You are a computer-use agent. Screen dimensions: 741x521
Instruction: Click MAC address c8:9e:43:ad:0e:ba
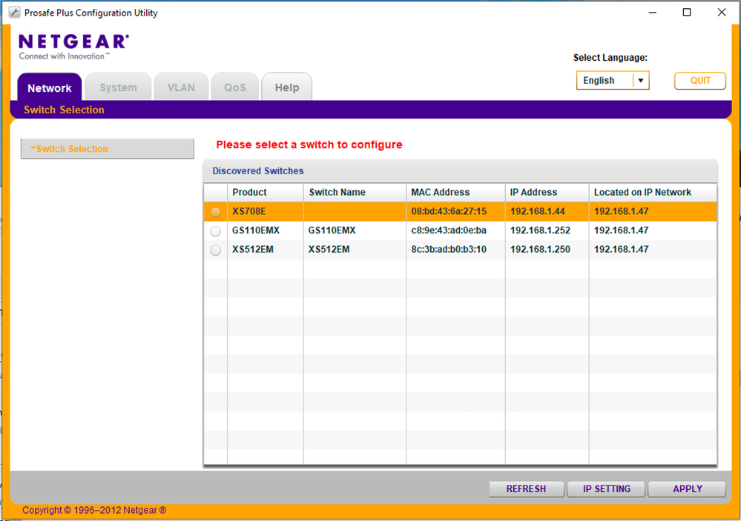click(x=449, y=230)
